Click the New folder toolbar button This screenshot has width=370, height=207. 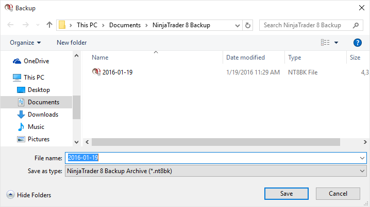[72, 43]
